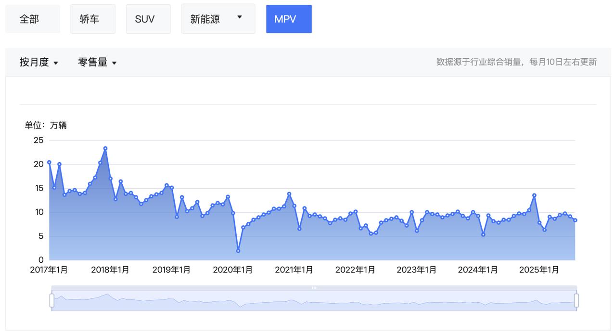
Task: Click the 2018年1月 axis label
Action: pos(110,270)
